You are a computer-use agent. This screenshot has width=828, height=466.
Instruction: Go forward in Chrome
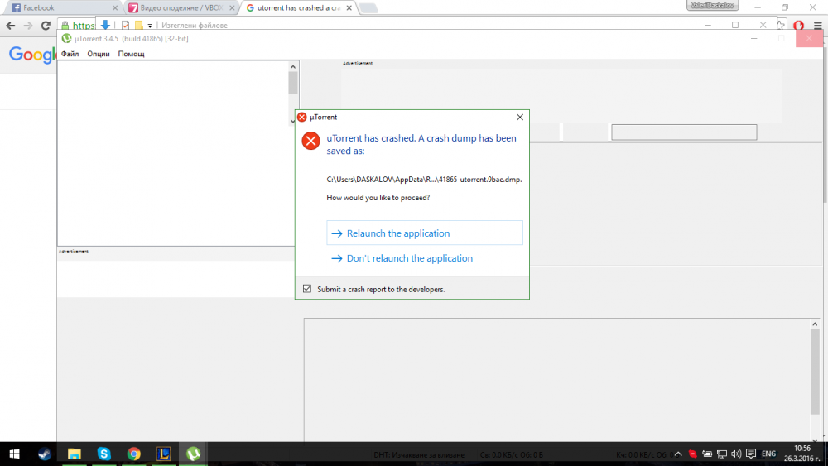28,26
